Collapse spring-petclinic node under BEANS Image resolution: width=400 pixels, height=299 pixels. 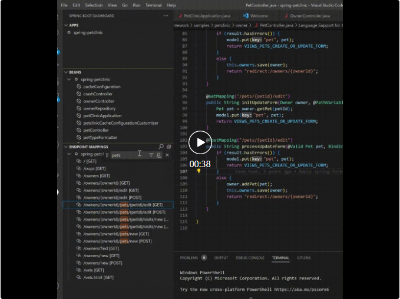[x=69, y=79]
